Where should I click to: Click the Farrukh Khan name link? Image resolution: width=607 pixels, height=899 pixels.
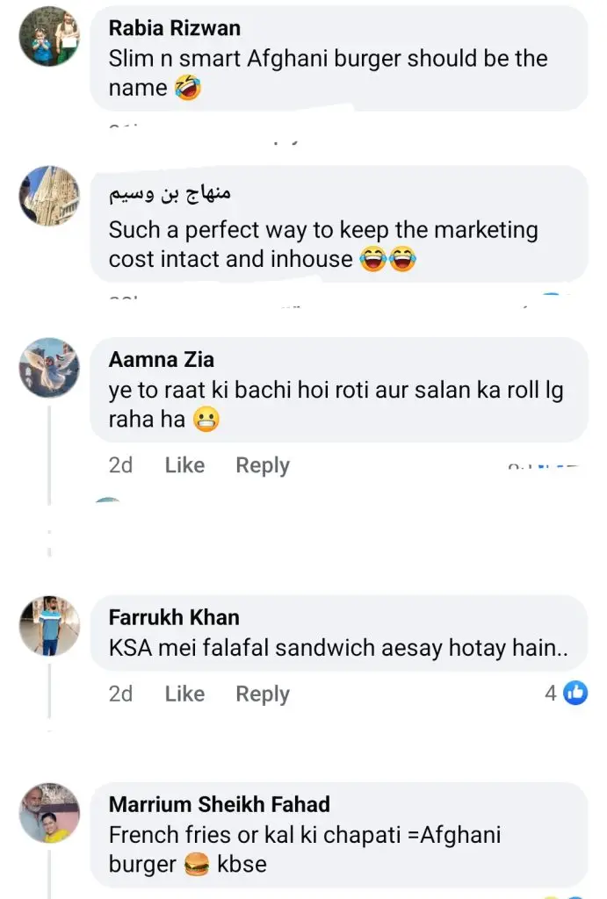tap(173, 617)
